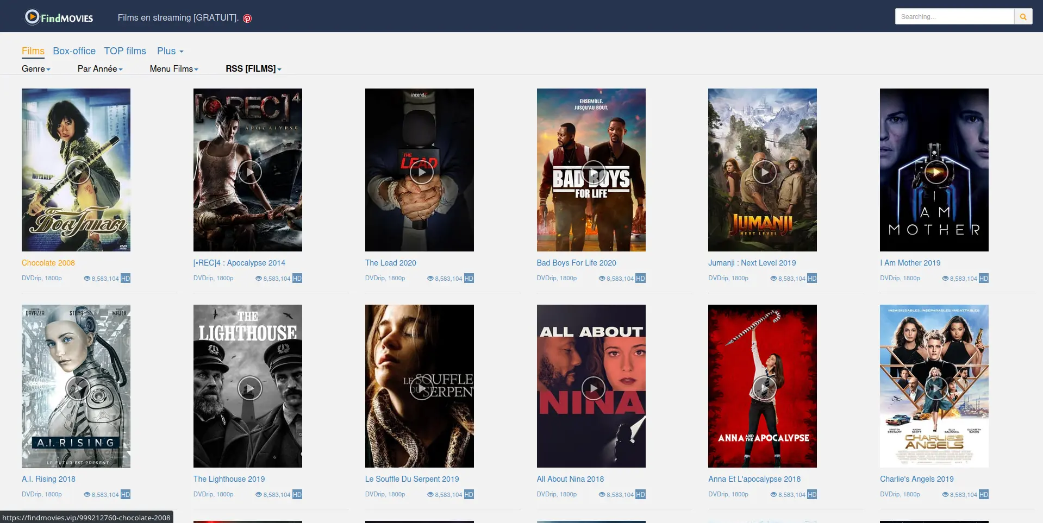Click 'Films en streaming [GRATUIT].' header text
1043x523 pixels.
coord(178,17)
